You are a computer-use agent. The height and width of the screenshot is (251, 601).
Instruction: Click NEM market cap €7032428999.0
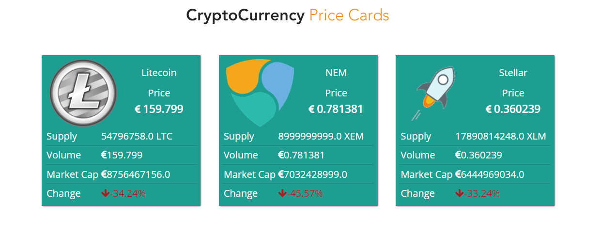[x=312, y=174]
